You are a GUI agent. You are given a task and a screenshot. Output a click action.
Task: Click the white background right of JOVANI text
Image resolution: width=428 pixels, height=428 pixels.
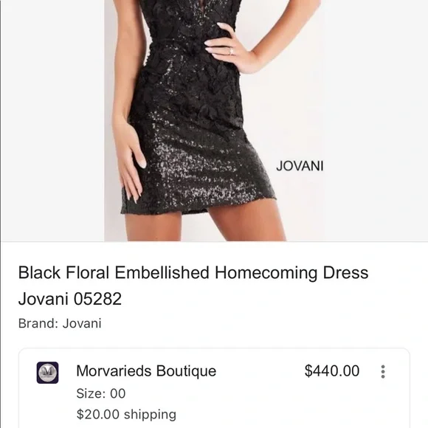tap(376, 166)
